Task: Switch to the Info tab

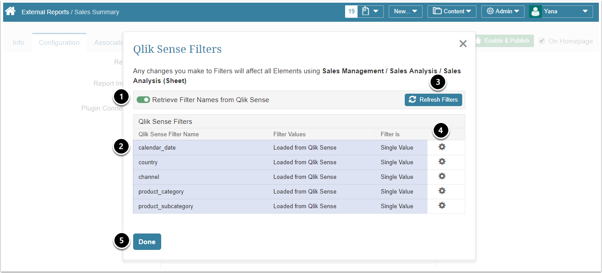Action: 18,43
